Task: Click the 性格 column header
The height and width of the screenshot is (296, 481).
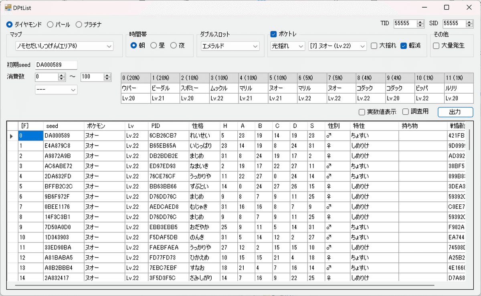Action: tap(204, 126)
